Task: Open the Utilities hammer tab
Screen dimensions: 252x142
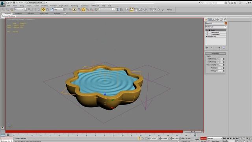Action: point(225,20)
